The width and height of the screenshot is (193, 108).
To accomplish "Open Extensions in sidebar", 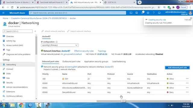I will [11, 91].
